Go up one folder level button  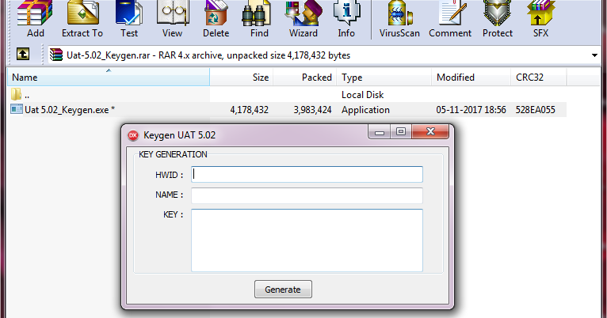(x=23, y=54)
